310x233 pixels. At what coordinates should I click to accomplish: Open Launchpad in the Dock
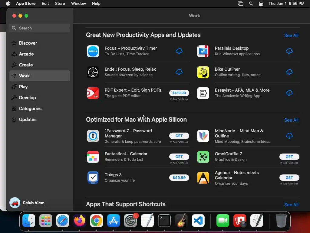46,221
